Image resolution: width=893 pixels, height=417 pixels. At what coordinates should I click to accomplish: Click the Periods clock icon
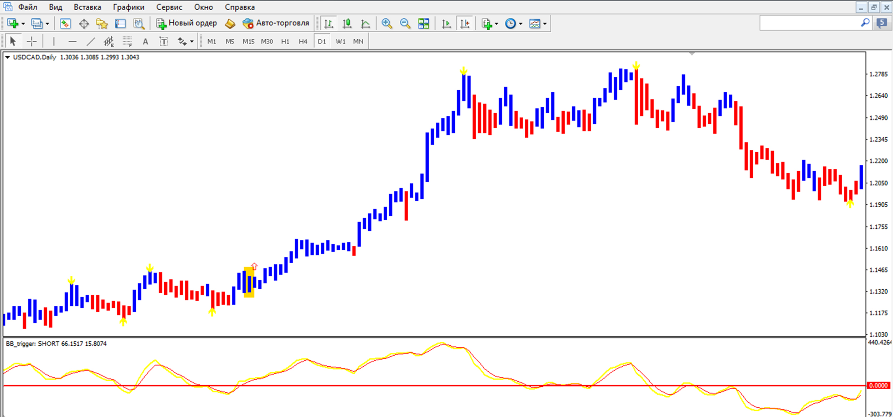pos(510,24)
